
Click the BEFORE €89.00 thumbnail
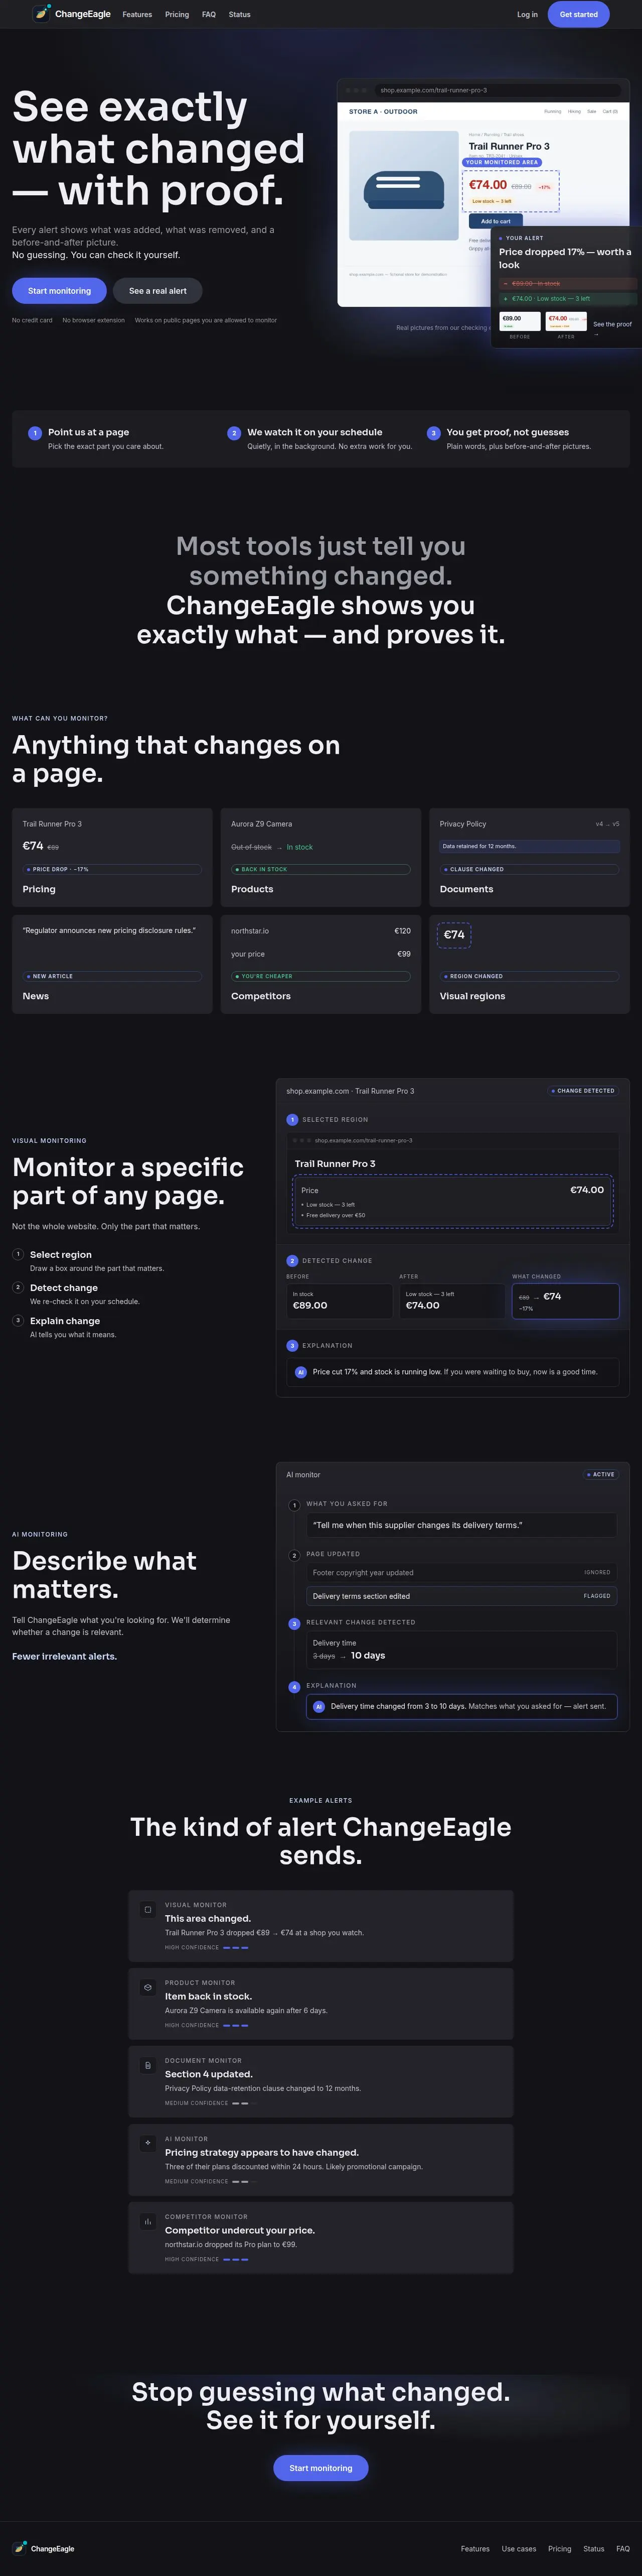[520, 321]
